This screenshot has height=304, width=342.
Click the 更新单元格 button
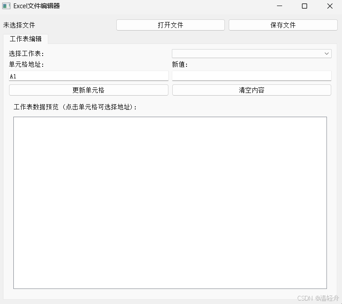[x=89, y=90]
